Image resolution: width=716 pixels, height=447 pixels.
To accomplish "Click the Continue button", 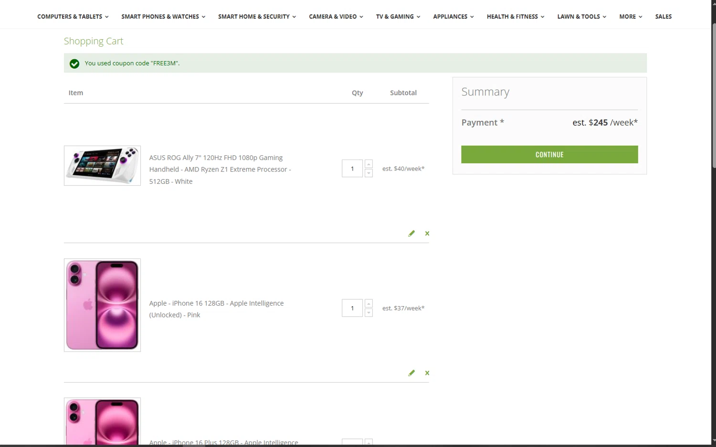I will (x=549, y=154).
